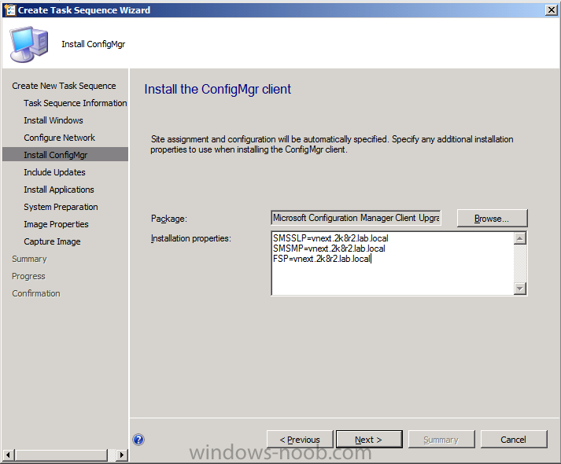Screen dimensions: 561x464
Task: Open Include Updates step
Action: 54,172
